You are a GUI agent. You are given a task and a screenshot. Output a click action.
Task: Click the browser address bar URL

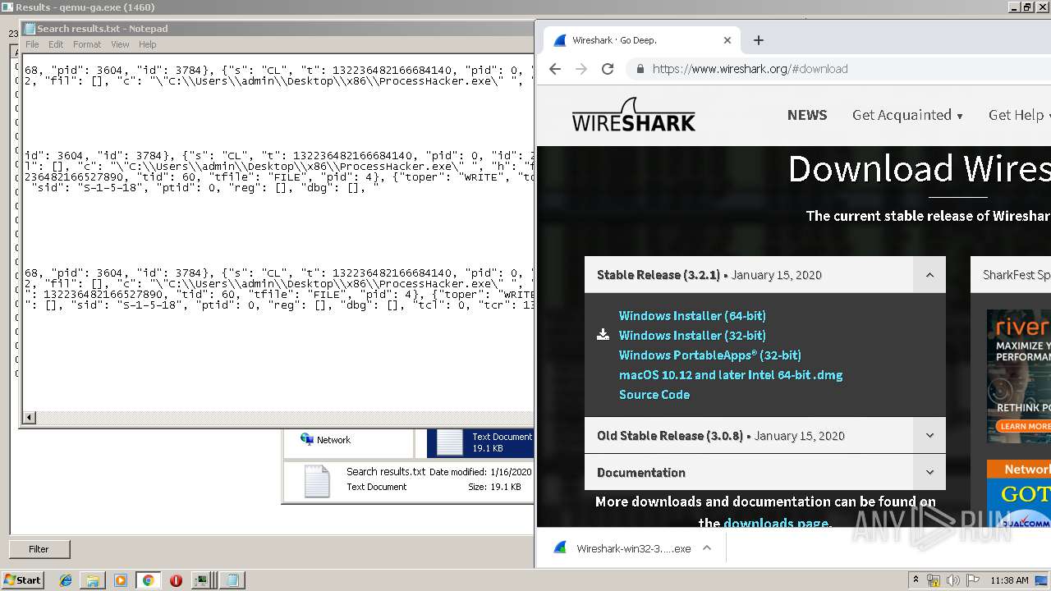click(x=750, y=69)
